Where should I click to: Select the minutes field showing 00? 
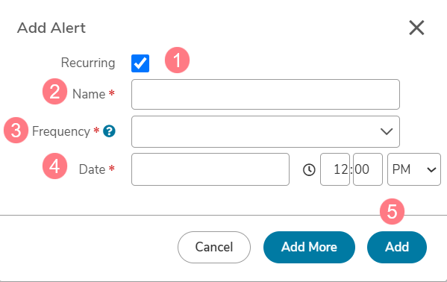pyautogui.click(x=368, y=169)
